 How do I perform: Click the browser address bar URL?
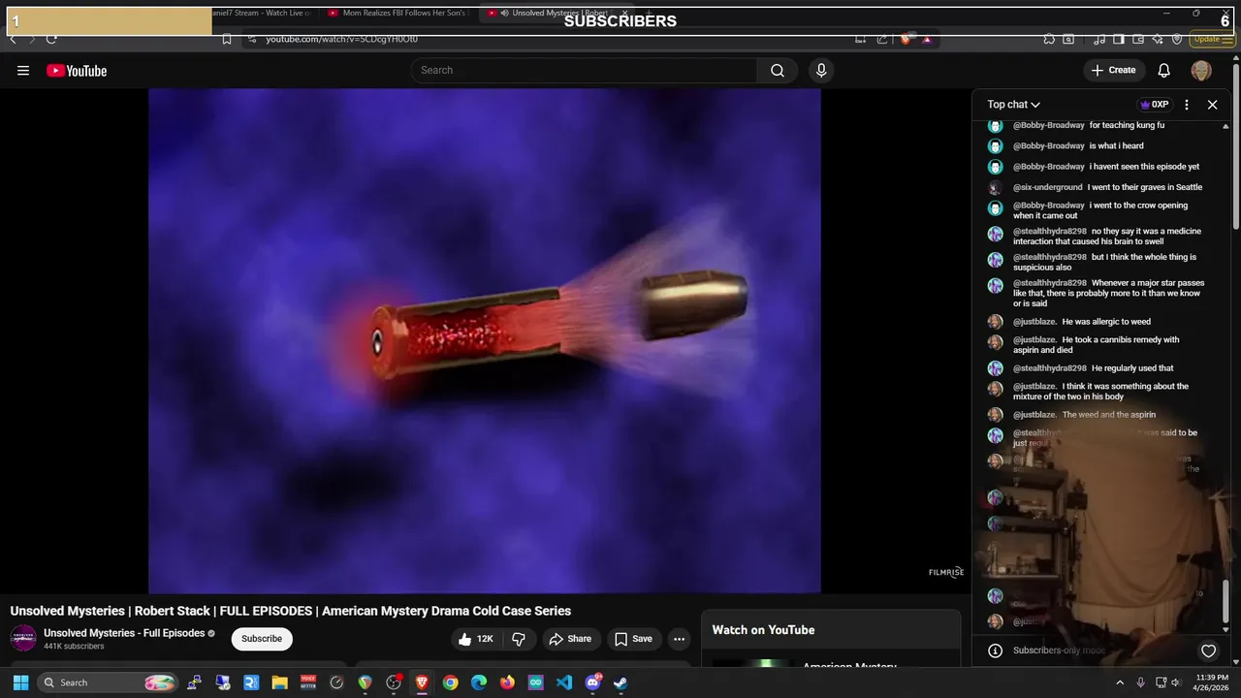341,39
